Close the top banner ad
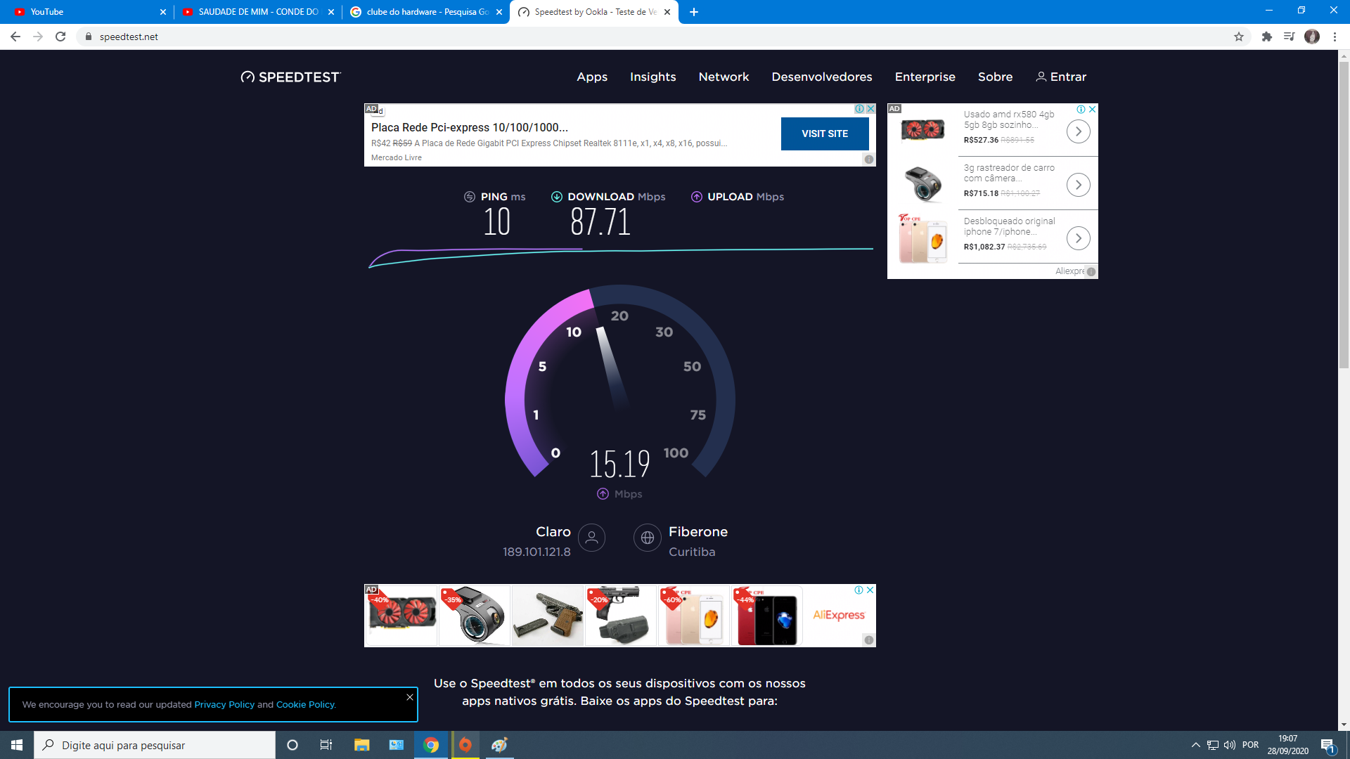The height and width of the screenshot is (759, 1350). pyautogui.click(x=870, y=109)
